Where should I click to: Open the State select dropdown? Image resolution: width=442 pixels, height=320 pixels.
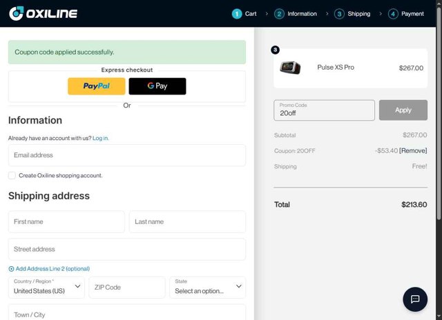207,288
